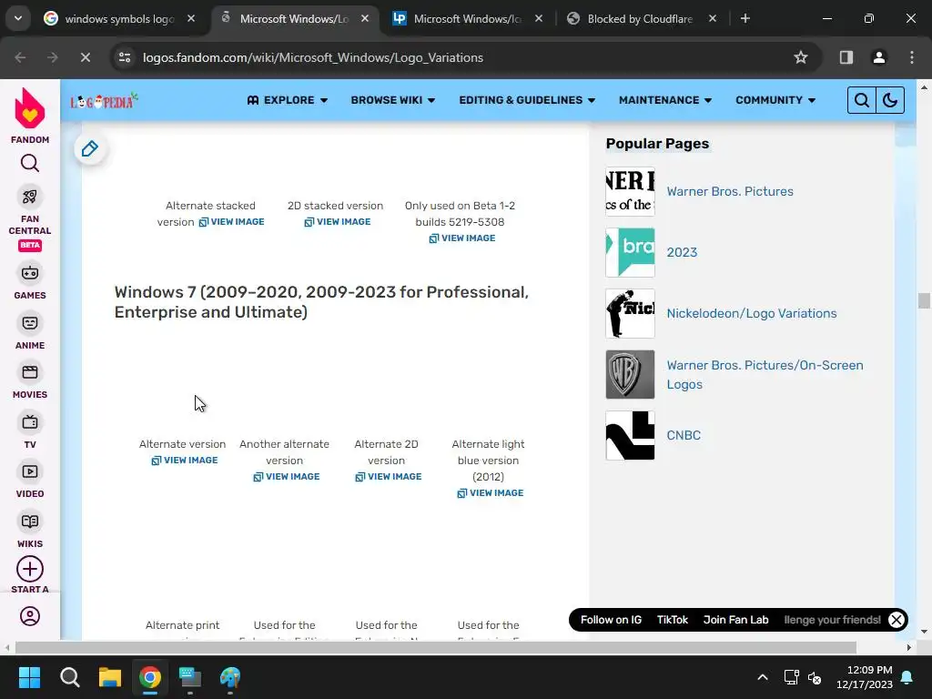
Task: Click the vertical scrollbar thumb
Action: pyautogui.click(x=924, y=300)
